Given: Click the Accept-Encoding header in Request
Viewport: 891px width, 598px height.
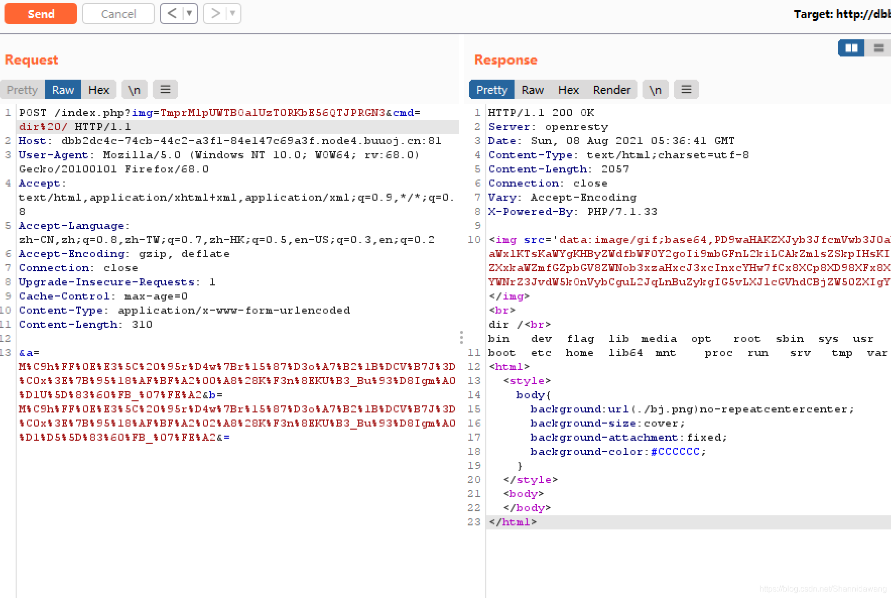Looking at the screenshot, I should pos(124,254).
